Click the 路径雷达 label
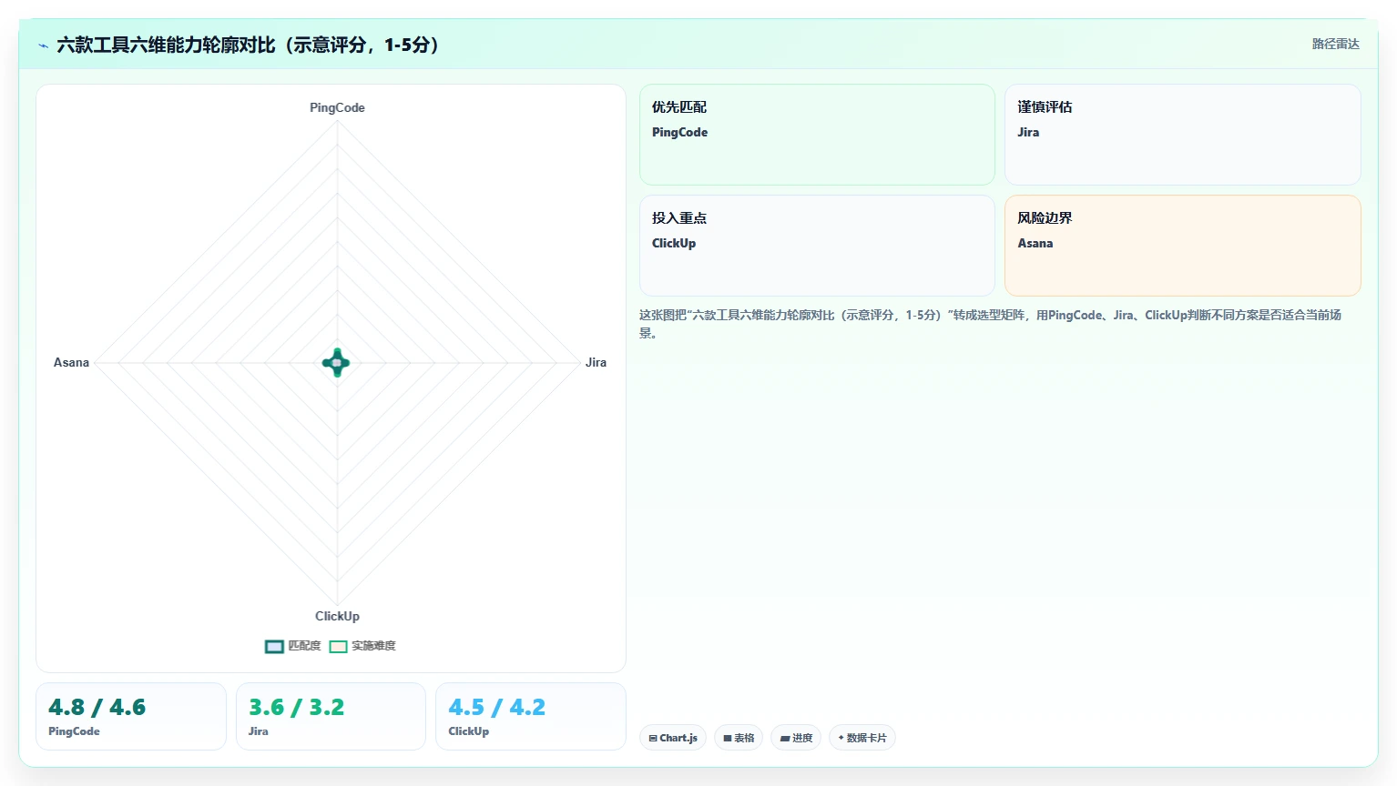1397x786 pixels. (1335, 44)
